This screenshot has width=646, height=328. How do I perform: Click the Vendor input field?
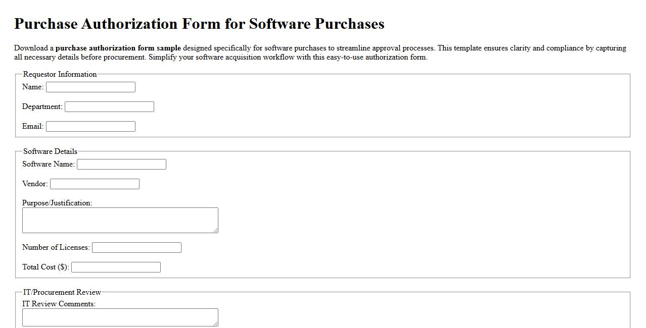pos(94,184)
